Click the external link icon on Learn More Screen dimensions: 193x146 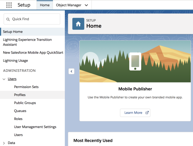(x=147, y=113)
